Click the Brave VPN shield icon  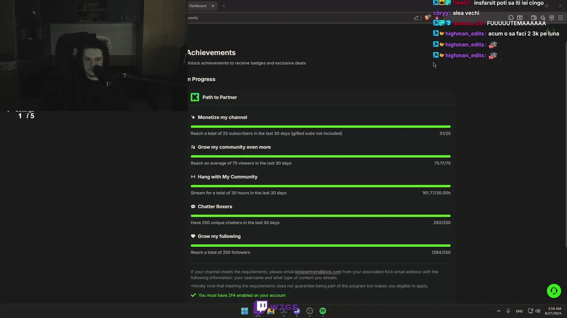coord(551,18)
